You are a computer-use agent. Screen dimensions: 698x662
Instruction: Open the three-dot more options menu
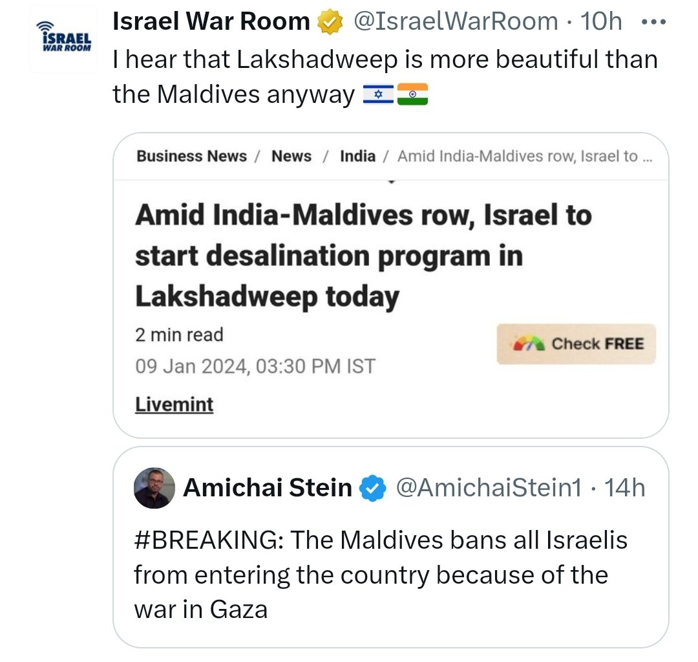[x=652, y=21]
